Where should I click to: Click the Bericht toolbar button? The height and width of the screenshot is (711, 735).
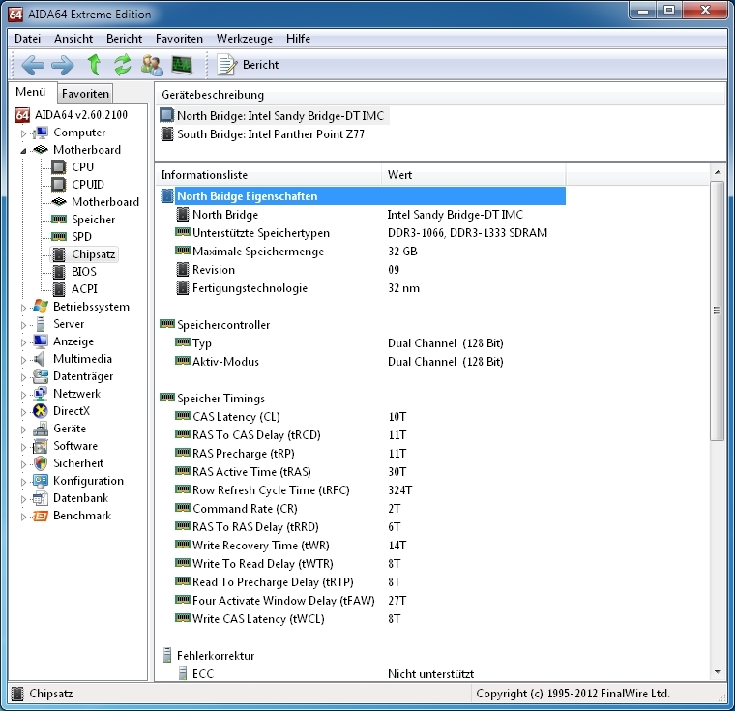(x=249, y=65)
